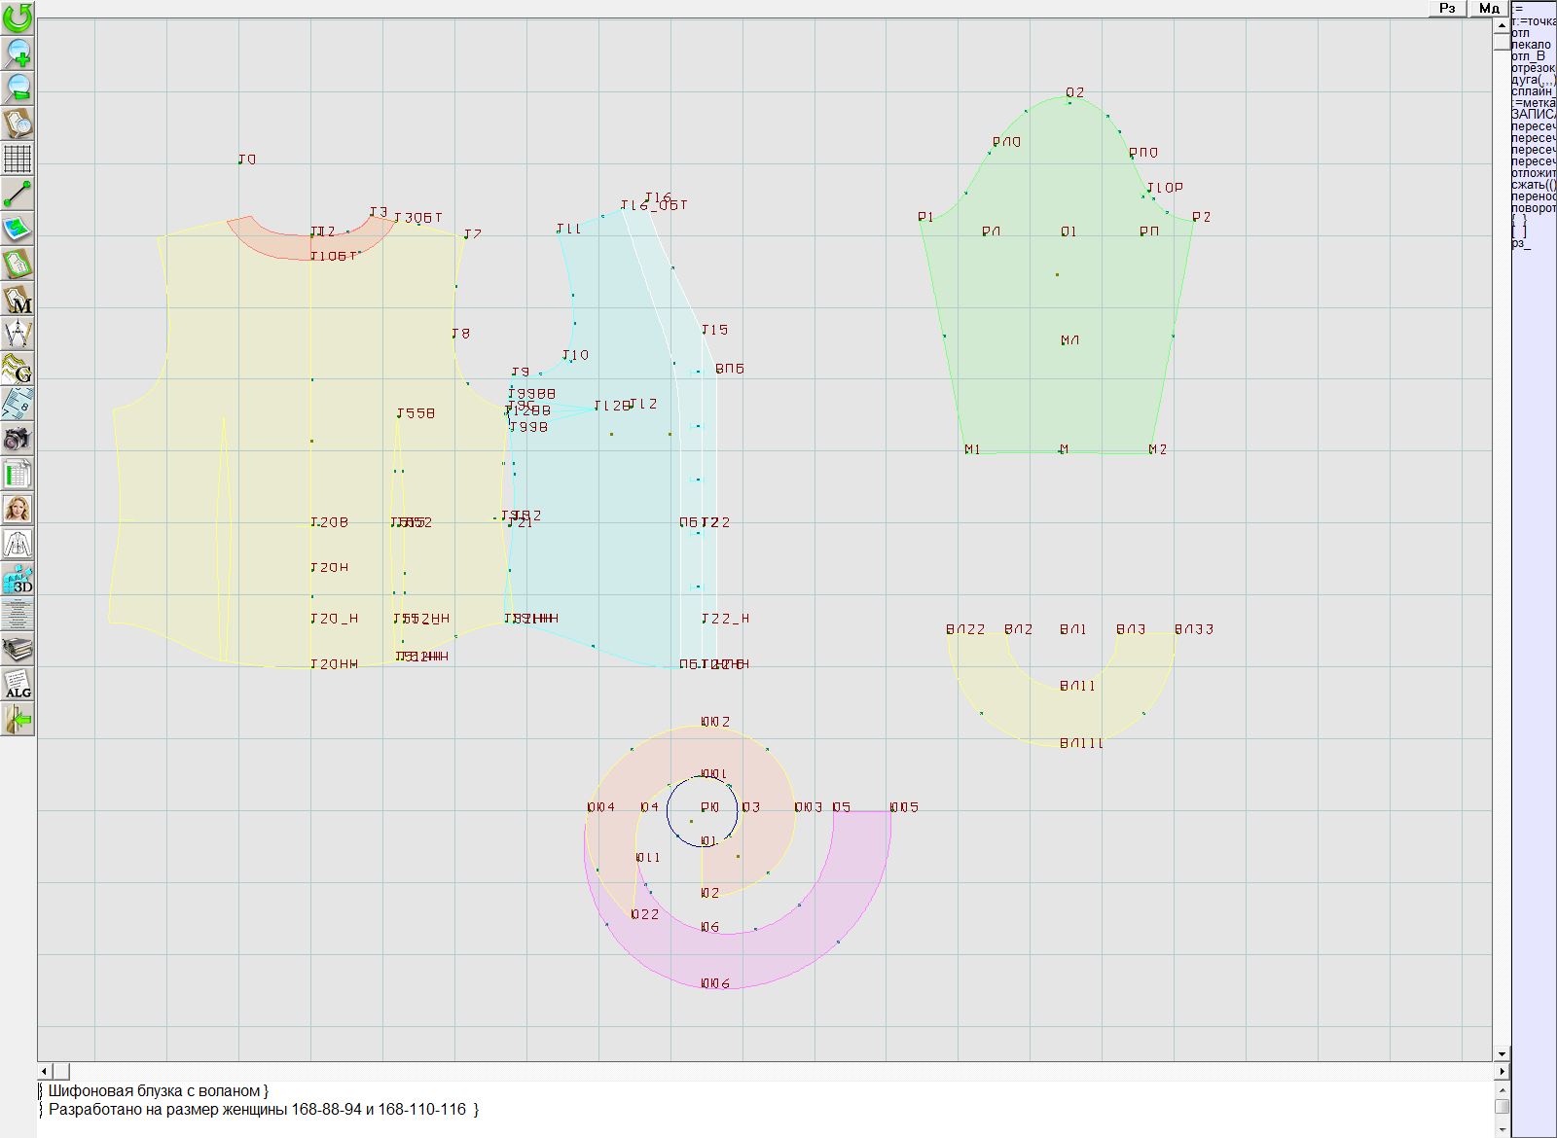The width and height of the screenshot is (1557, 1138).
Task: Click the exit door icon
Action: [x=18, y=719]
